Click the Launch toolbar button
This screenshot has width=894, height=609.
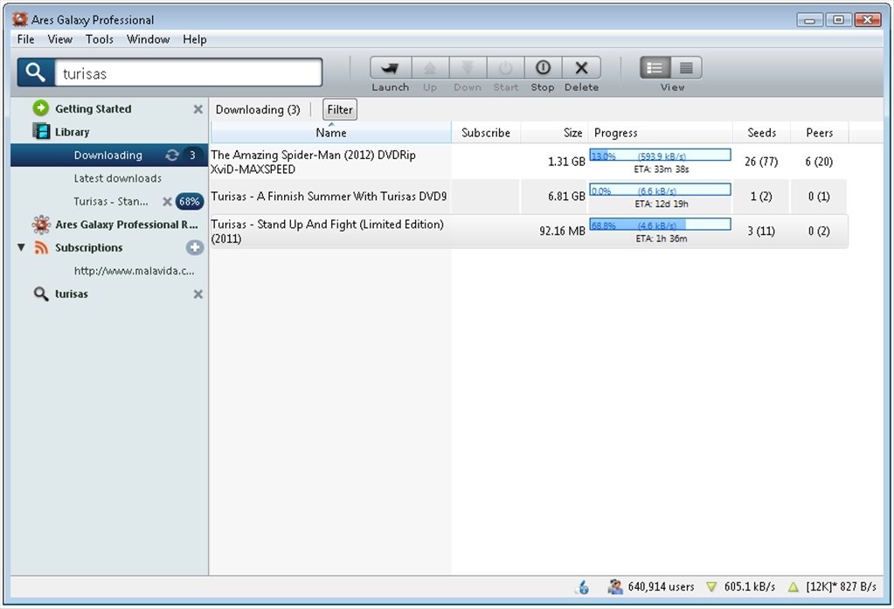(x=391, y=68)
